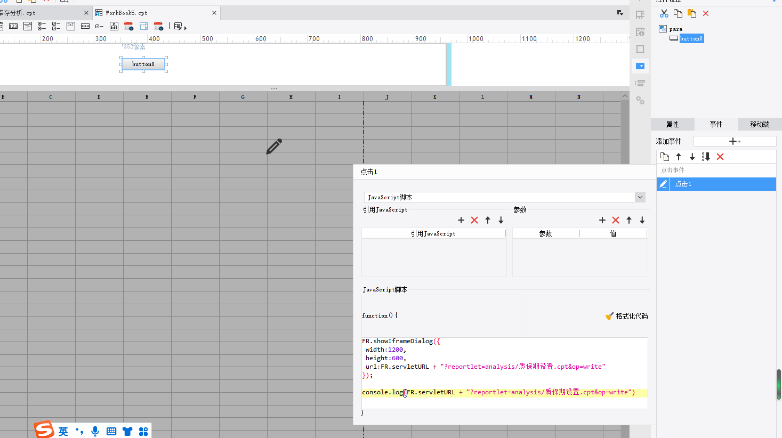
Task: Click the 值 table column header
Action: (x=614, y=233)
